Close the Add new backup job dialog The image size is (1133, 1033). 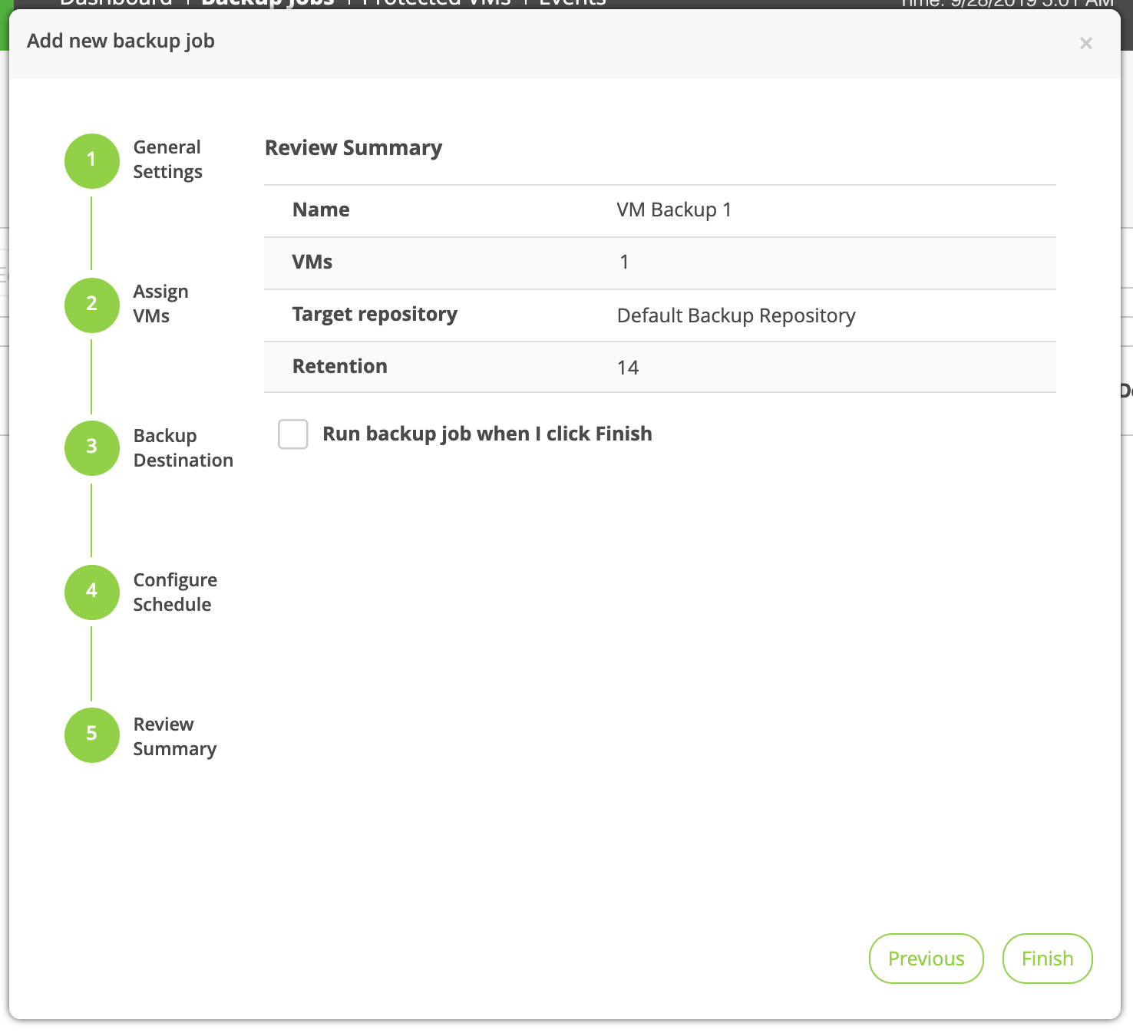click(x=1085, y=43)
